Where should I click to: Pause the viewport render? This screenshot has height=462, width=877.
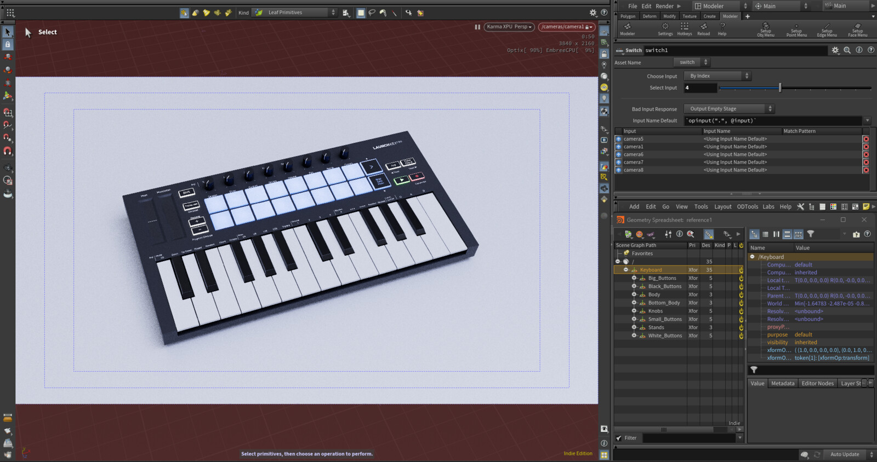coord(477,27)
